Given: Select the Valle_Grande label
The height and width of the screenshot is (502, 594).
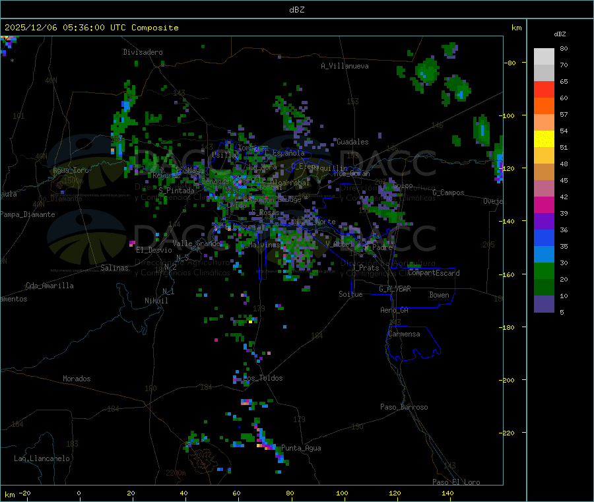Looking at the screenshot, I should [196, 243].
